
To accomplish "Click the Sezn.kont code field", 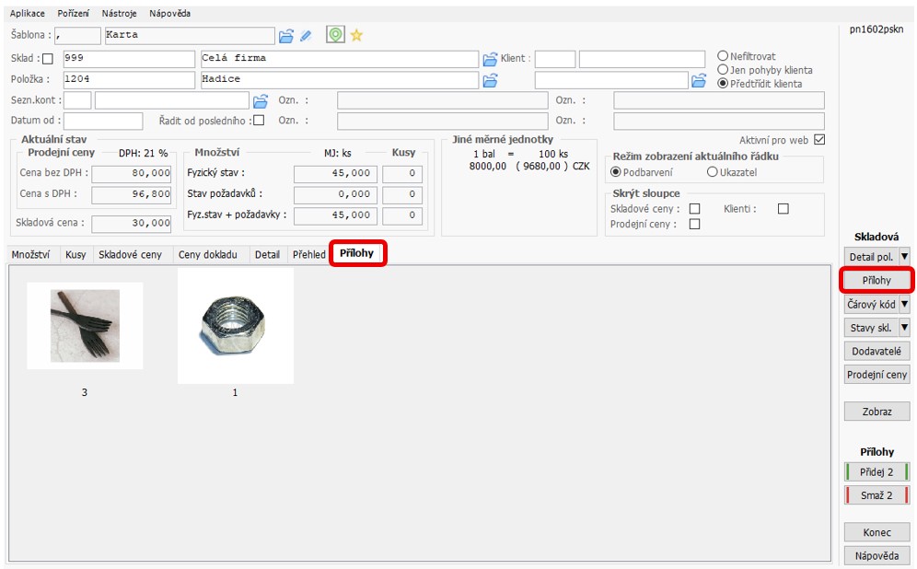I will tap(77, 100).
